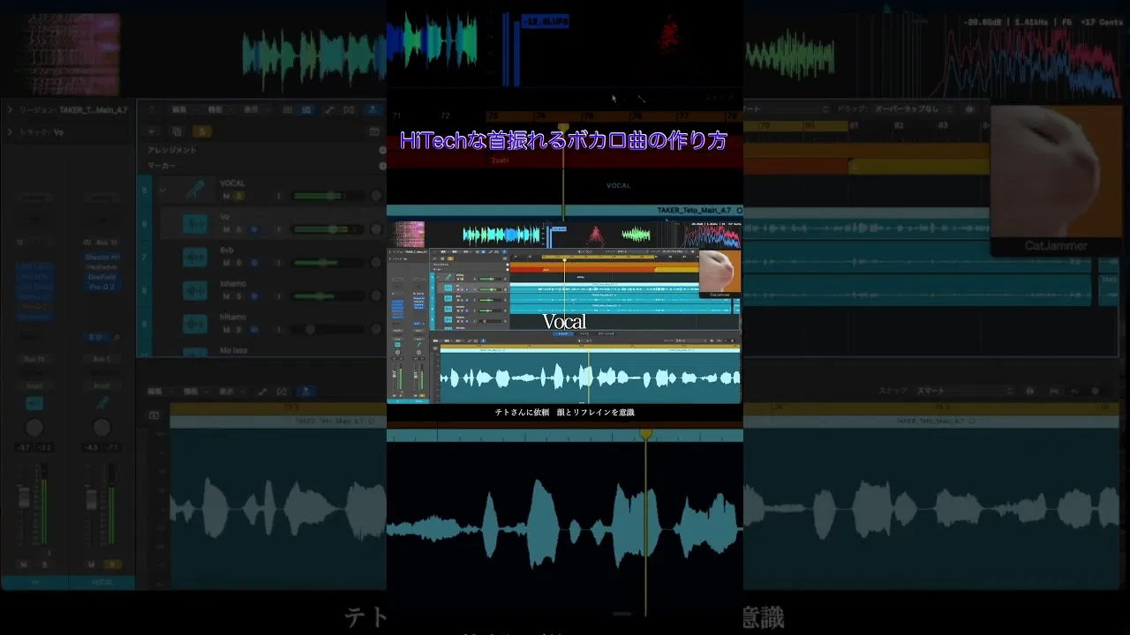Click the waveform icon of the 8vb track
1130x635 pixels.
pos(194,258)
